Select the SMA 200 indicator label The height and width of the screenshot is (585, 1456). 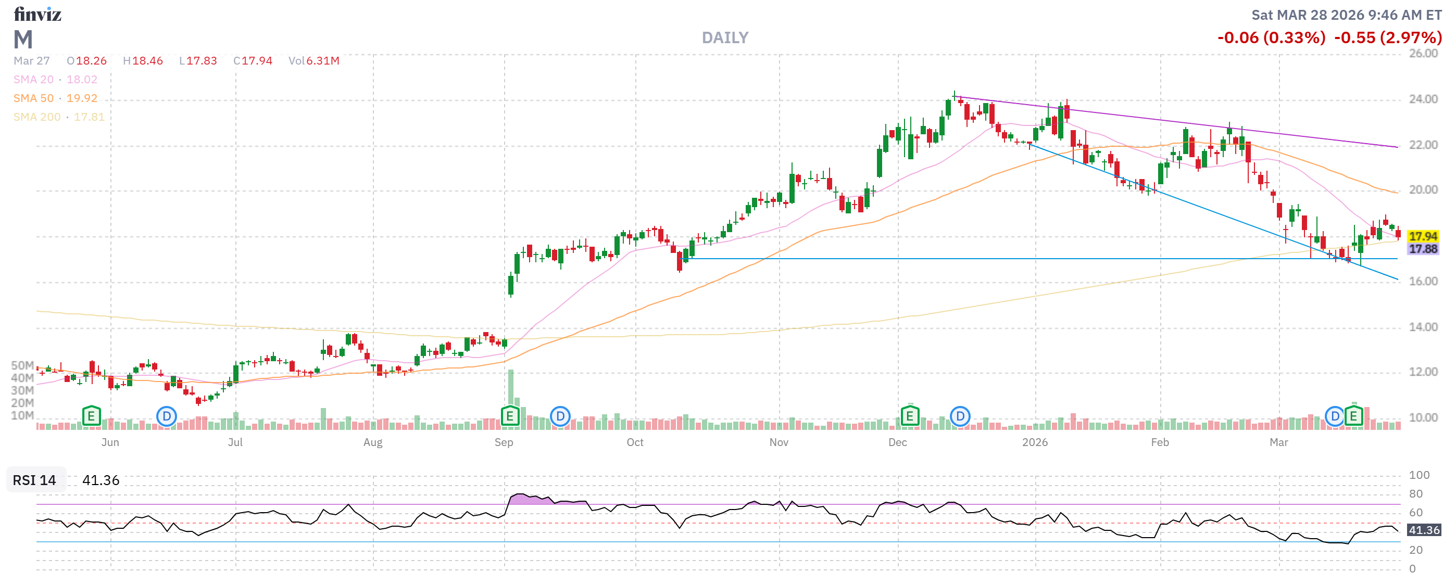[x=37, y=117]
